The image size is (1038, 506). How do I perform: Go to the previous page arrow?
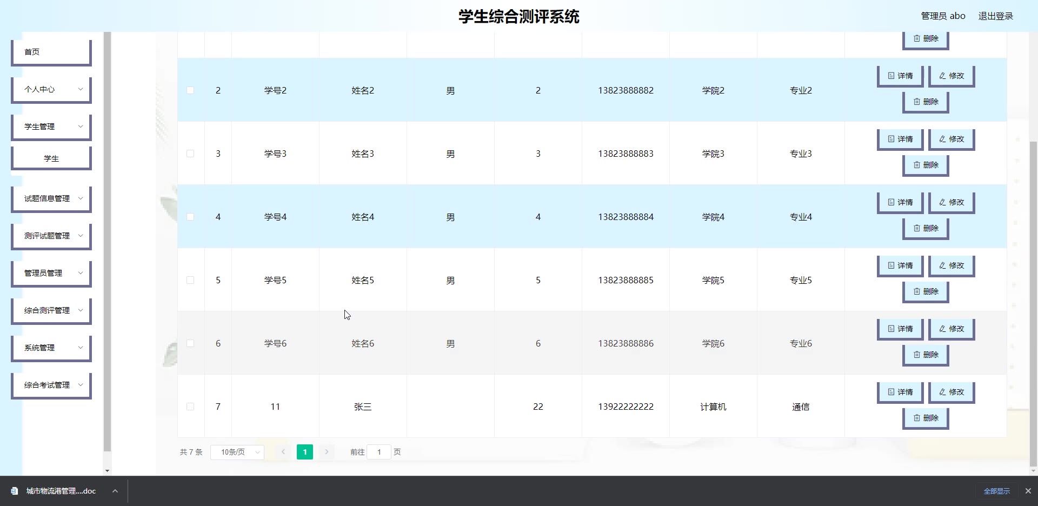click(283, 452)
